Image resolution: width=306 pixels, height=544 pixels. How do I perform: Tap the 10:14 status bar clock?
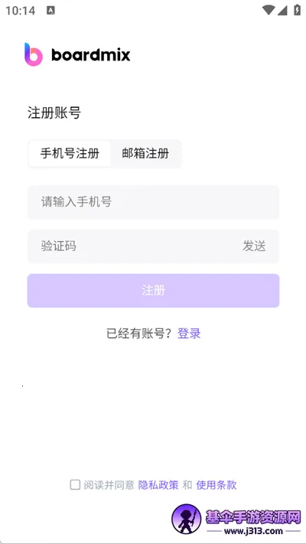21,11
